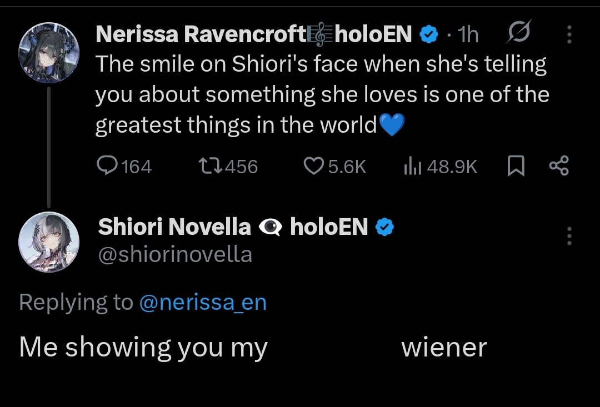Open more options on Nerissa's tweet
This screenshot has height=407, width=600.
(569, 35)
